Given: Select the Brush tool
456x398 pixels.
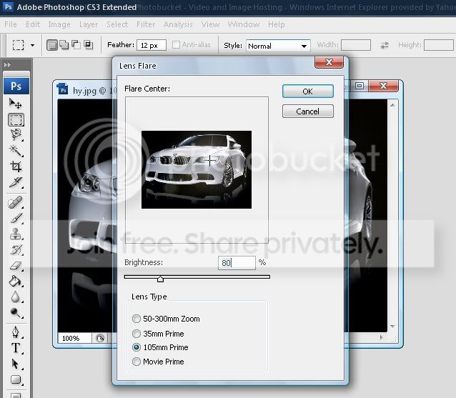Looking at the screenshot, I should (x=16, y=219).
